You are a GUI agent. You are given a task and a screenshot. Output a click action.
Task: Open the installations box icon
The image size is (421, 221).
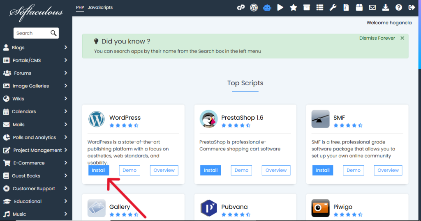click(306, 7)
